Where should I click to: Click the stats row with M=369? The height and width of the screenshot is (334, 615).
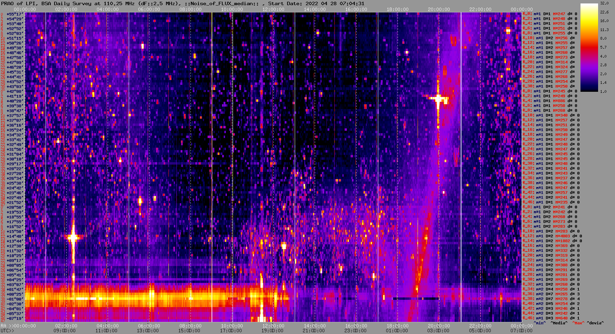(x=551, y=246)
